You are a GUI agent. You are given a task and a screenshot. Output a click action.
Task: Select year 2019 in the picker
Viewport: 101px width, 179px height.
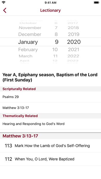pos(74,34)
